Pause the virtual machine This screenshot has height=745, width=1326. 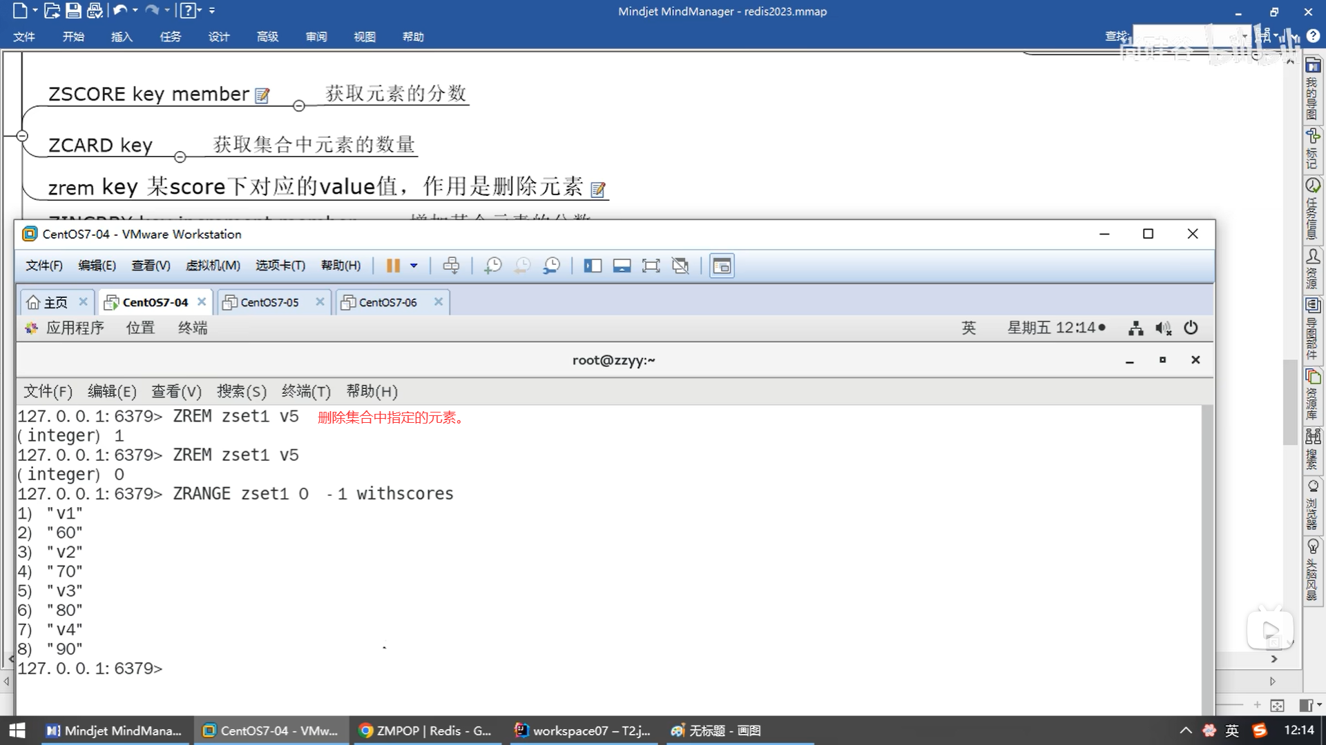tap(393, 266)
